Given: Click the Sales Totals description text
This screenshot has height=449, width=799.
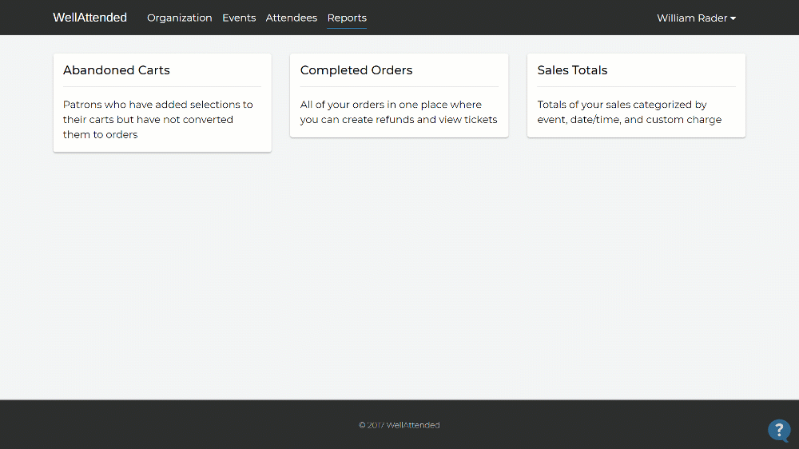Looking at the screenshot, I should tap(630, 112).
